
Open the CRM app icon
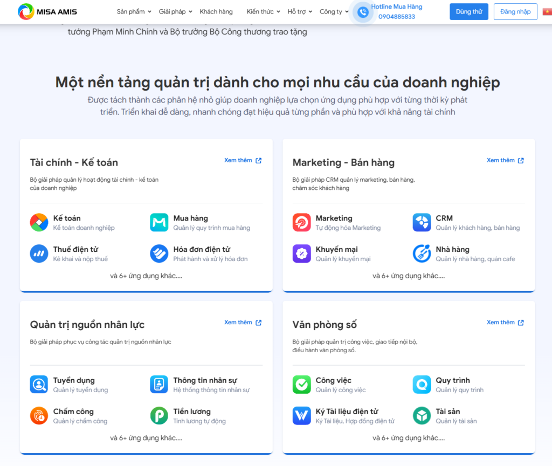click(x=422, y=222)
